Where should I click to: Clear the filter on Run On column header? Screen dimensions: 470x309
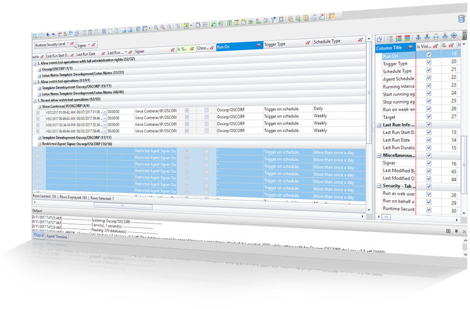[258, 45]
